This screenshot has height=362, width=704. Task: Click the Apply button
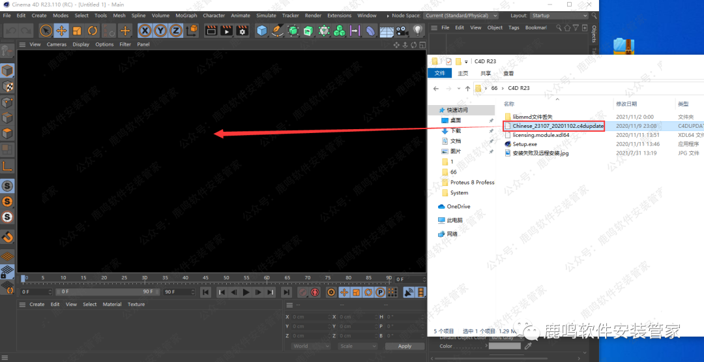click(405, 346)
